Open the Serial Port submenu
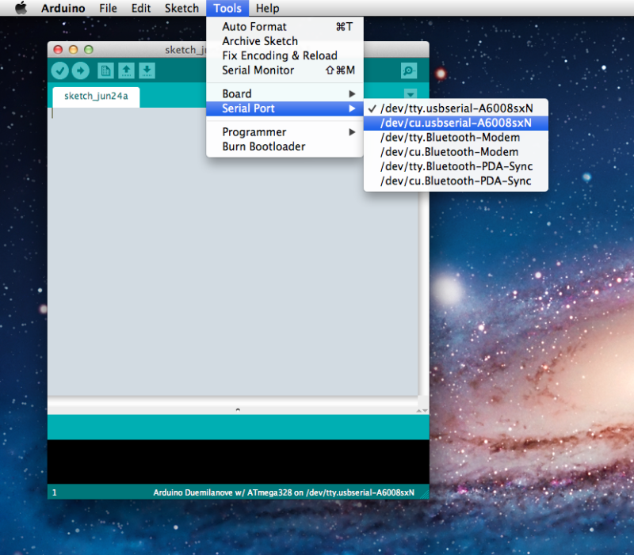 pos(285,108)
